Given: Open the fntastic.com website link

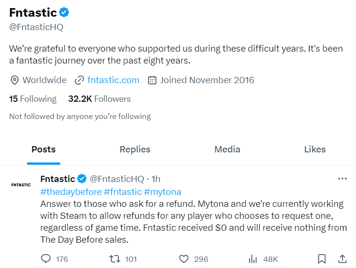Looking at the screenshot, I should pyautogui.click(x=114, y=80).
